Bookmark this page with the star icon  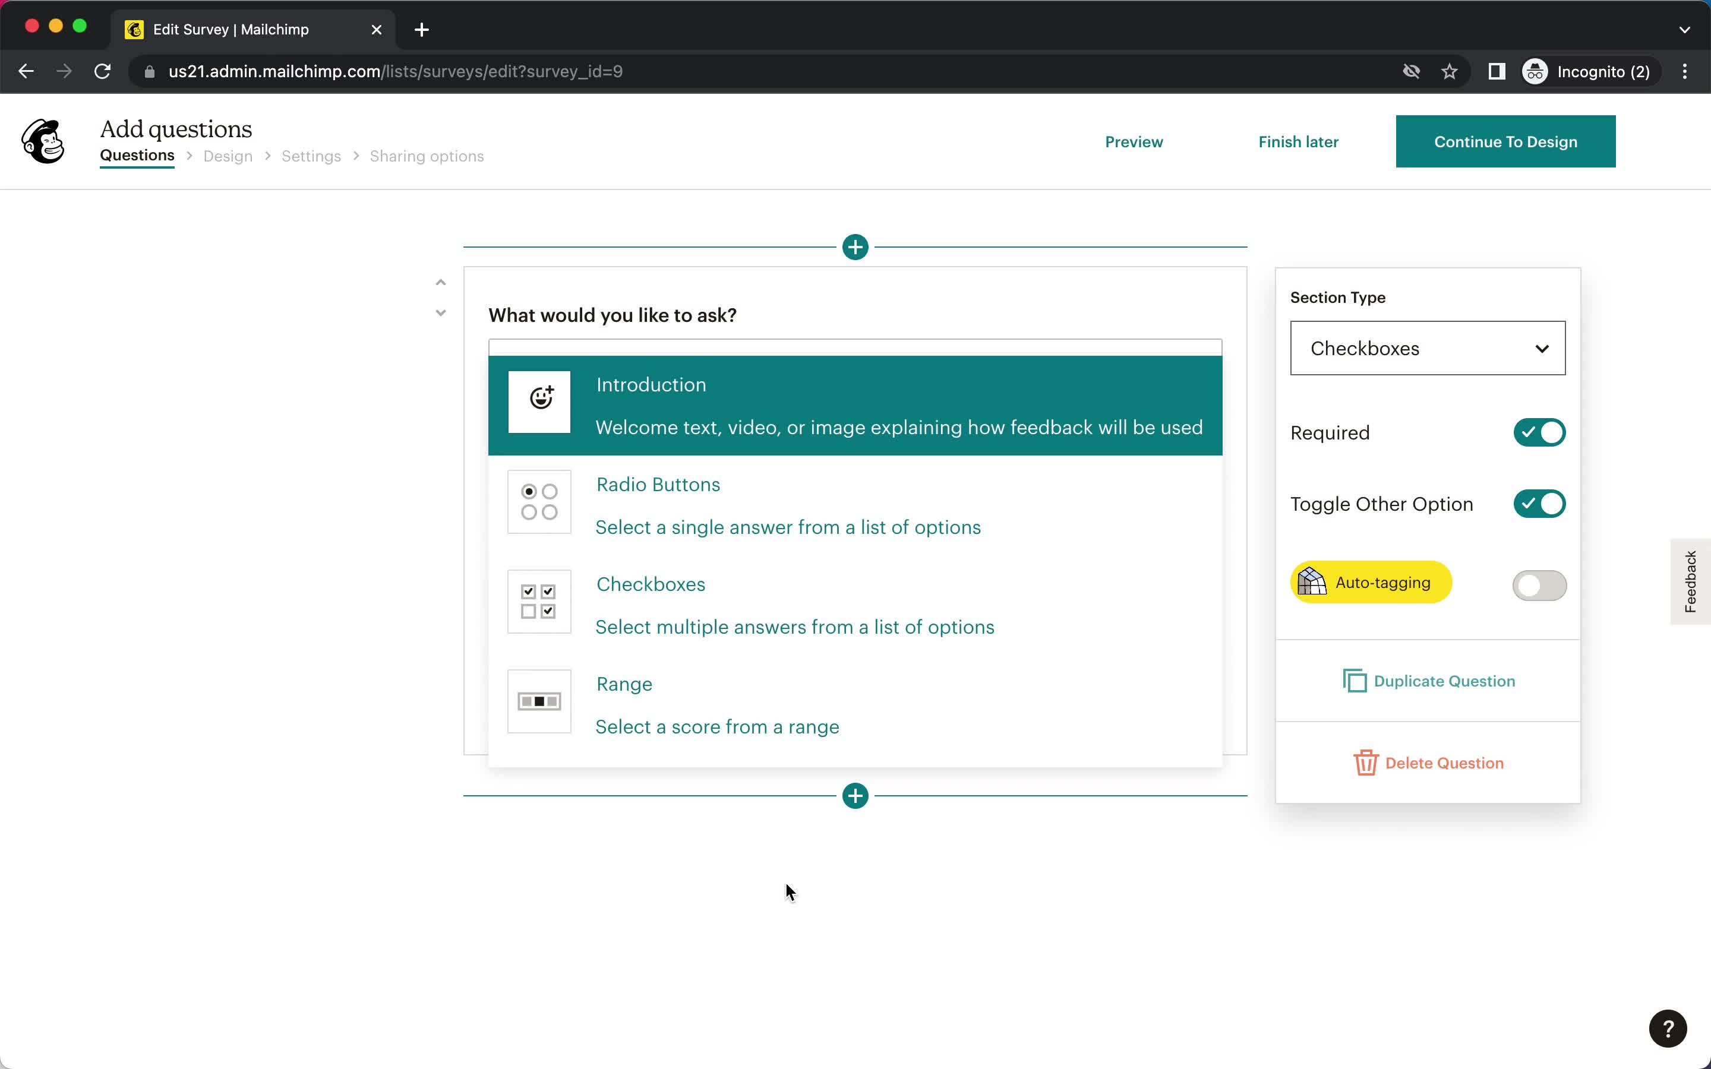point(1450,71)
